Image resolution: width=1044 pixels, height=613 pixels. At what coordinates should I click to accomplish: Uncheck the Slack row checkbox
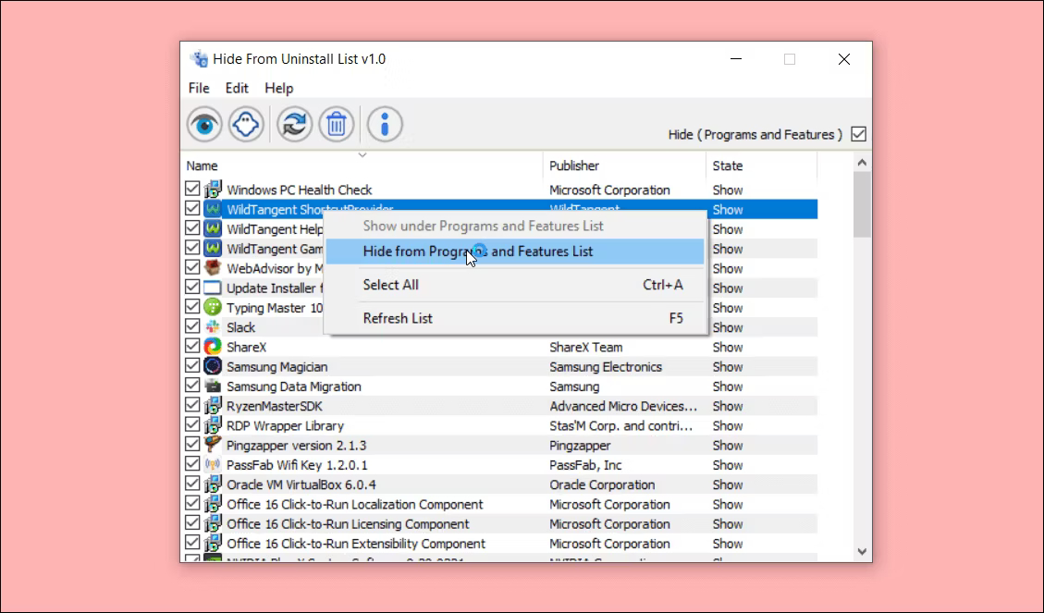click(192, 326)
